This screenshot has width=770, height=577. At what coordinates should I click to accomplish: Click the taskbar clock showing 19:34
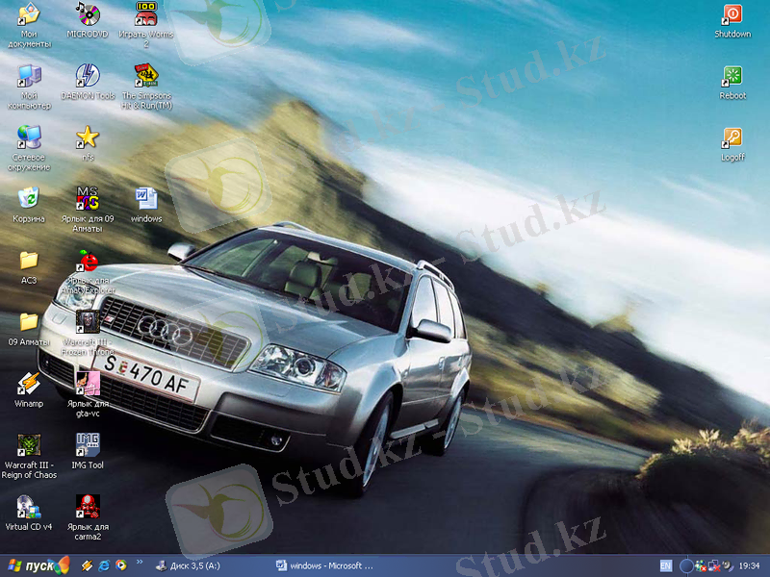click(x=749, y=565)
